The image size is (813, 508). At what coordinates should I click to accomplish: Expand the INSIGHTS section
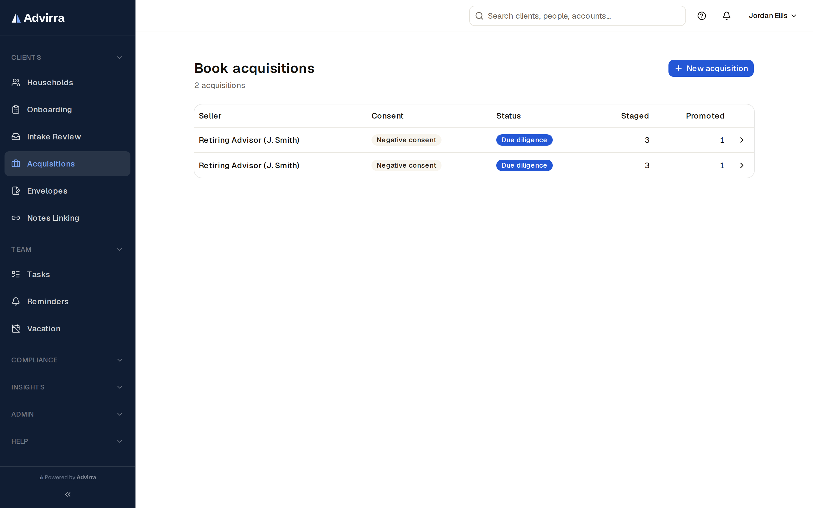[67, 387]
